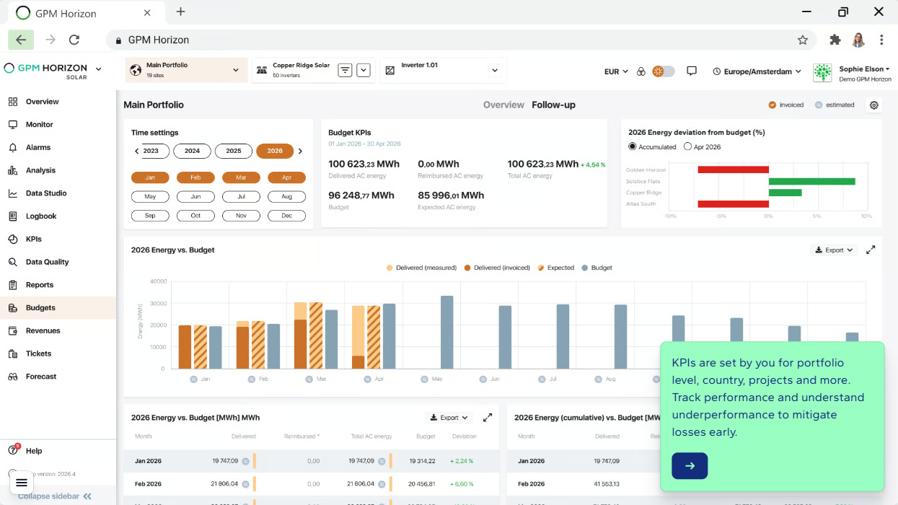Select the 2025 year button
This screenshot has height=505, width=898.
tap(234, 151)
